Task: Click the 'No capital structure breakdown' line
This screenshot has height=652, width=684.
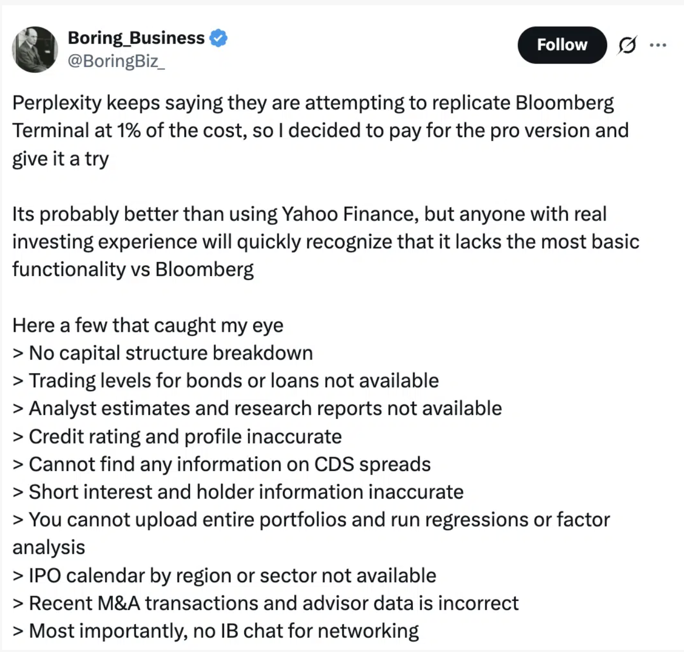Action: [163, 353]
